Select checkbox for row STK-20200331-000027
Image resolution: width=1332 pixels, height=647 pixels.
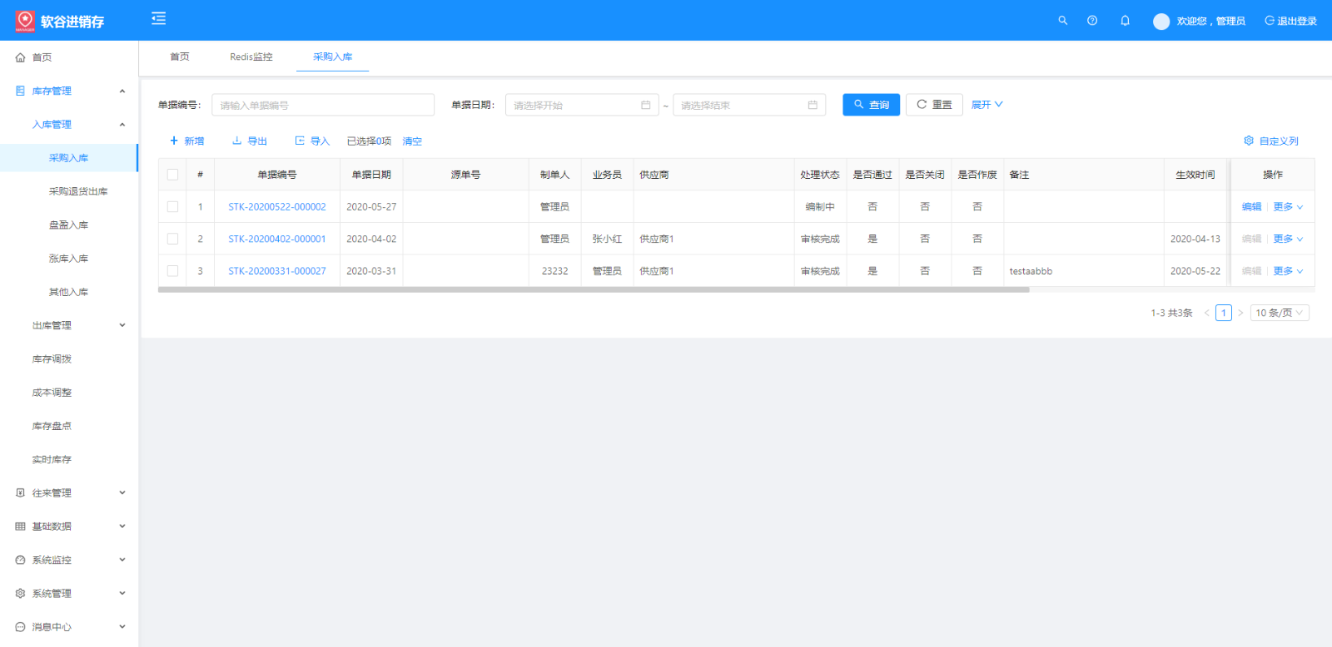[x=172, y=271]
